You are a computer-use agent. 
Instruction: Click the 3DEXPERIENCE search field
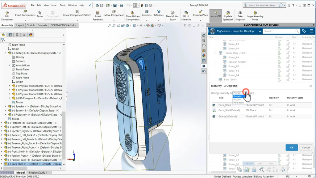click(279, 31)
